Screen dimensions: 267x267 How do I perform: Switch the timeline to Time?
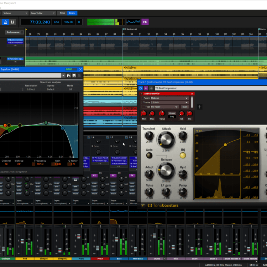click(62, 13)
